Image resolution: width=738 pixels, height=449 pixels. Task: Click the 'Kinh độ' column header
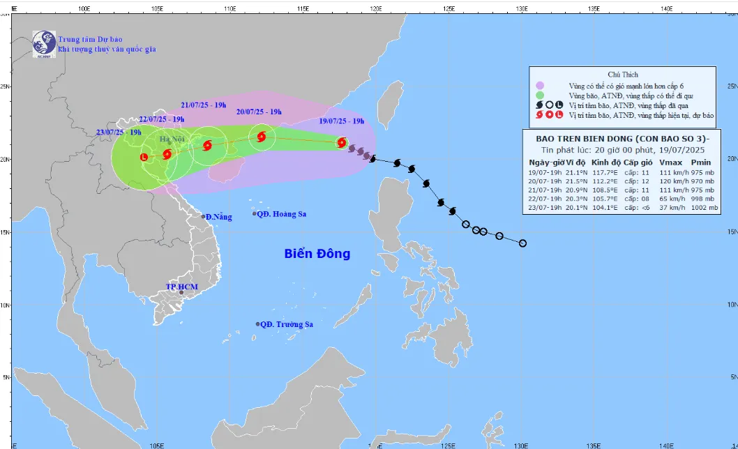pos(605,162)
